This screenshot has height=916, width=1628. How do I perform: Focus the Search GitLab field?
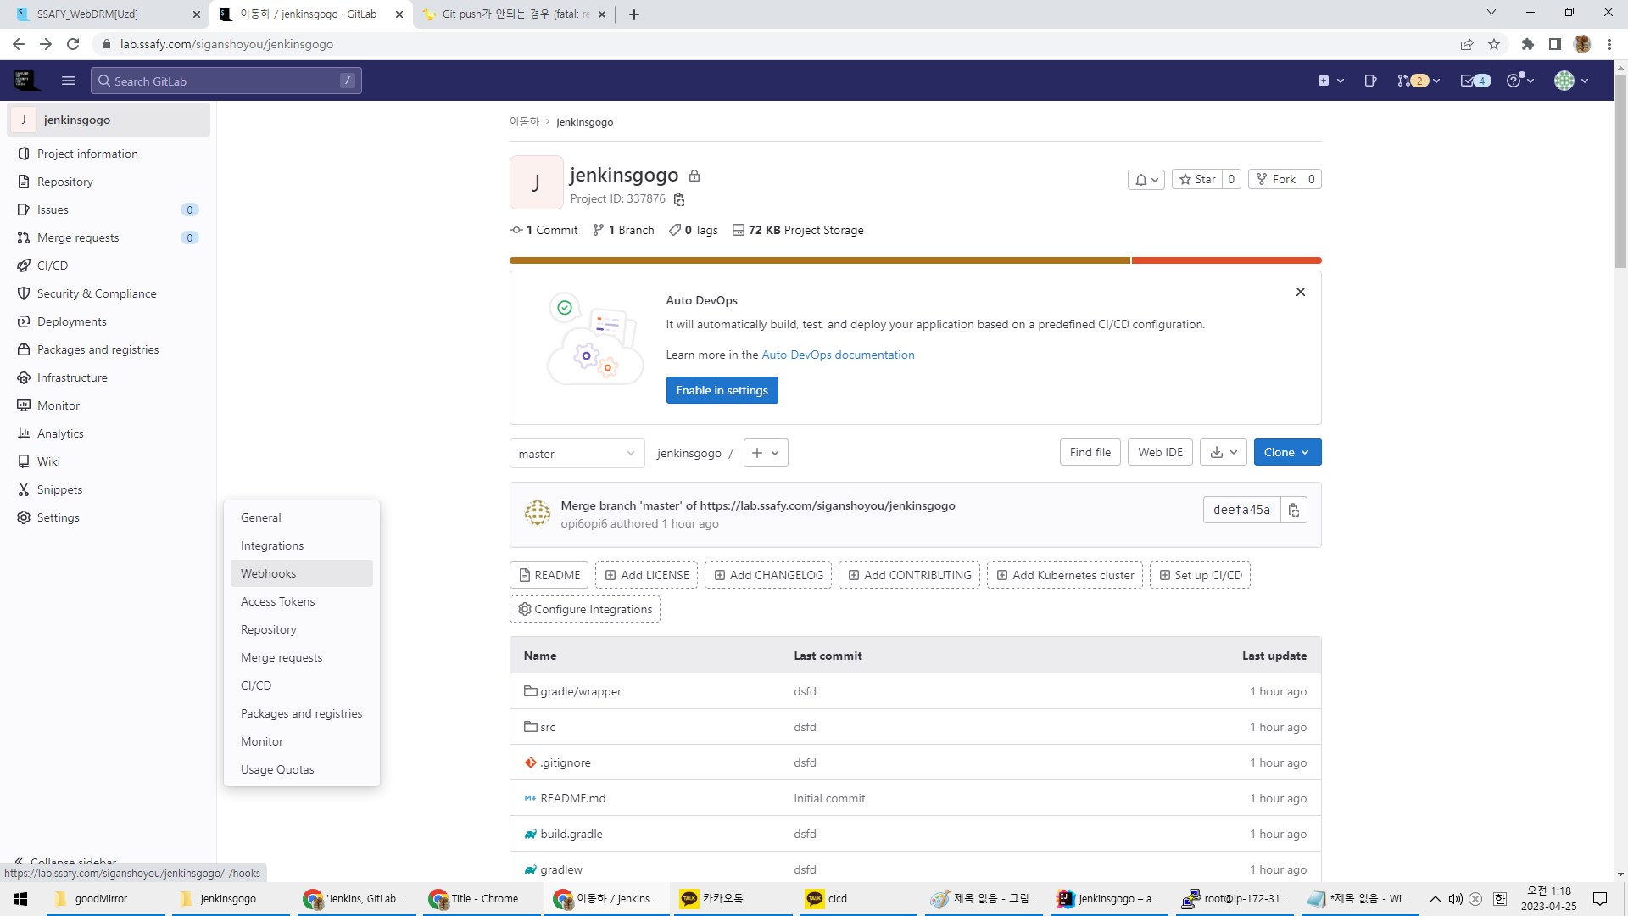pyautogui.click(x=226, y=81)
